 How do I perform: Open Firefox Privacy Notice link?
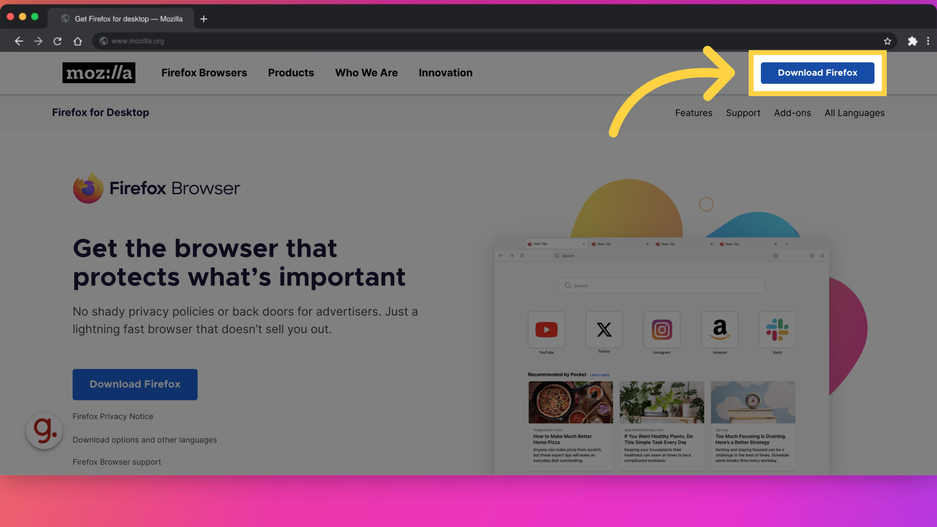(113, 416)
